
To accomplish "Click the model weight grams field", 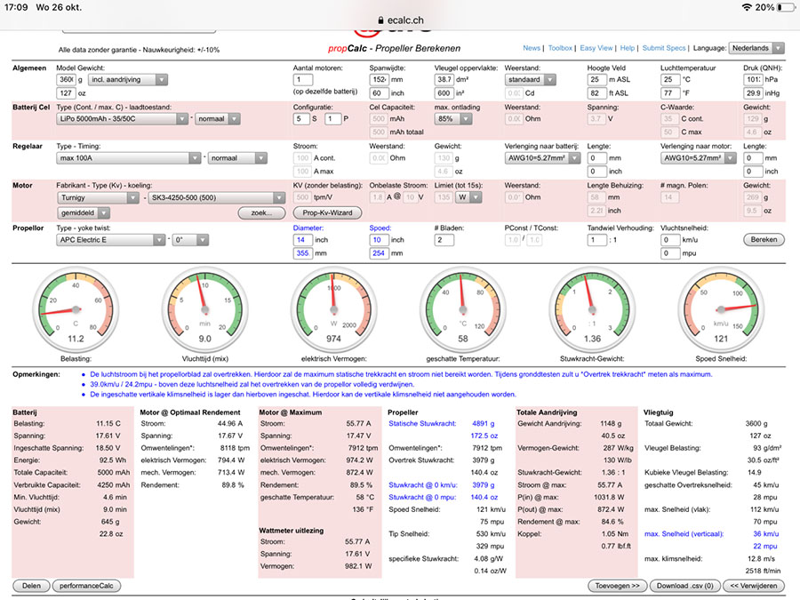I will (67, 80).
